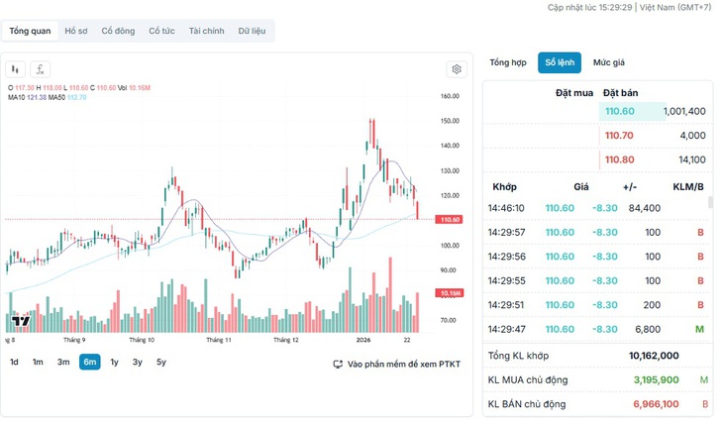
Task: Click the monitor icon beside PTKT link
Action: [338, 365]
